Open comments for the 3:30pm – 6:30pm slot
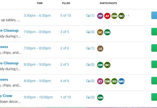 click(x=90, y=16)
